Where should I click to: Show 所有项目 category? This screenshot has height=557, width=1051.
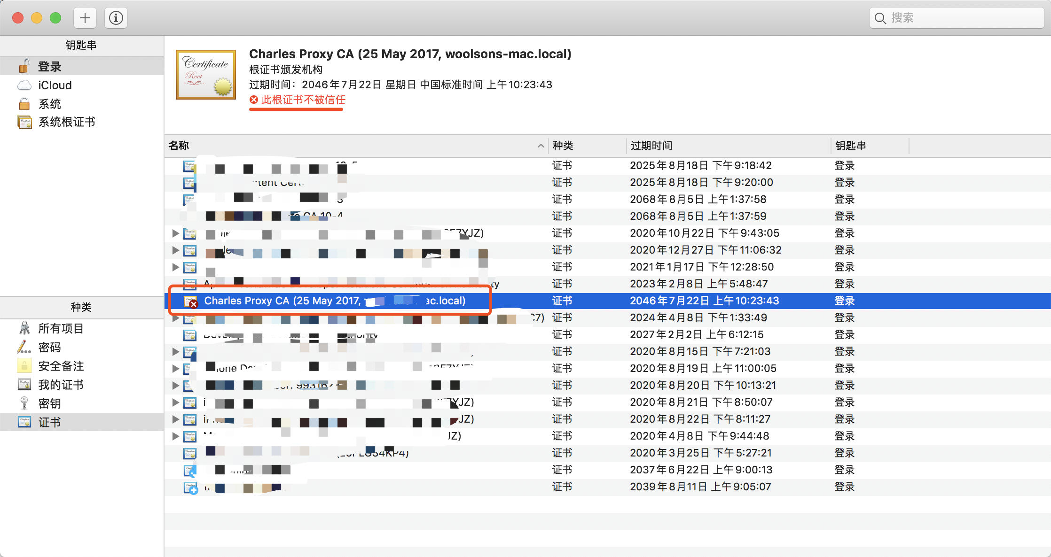click(x=61, y=328)
